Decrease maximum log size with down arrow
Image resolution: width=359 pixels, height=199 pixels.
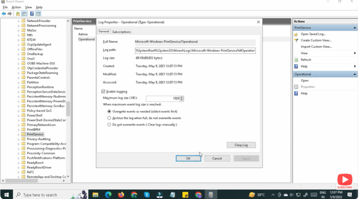182,100
